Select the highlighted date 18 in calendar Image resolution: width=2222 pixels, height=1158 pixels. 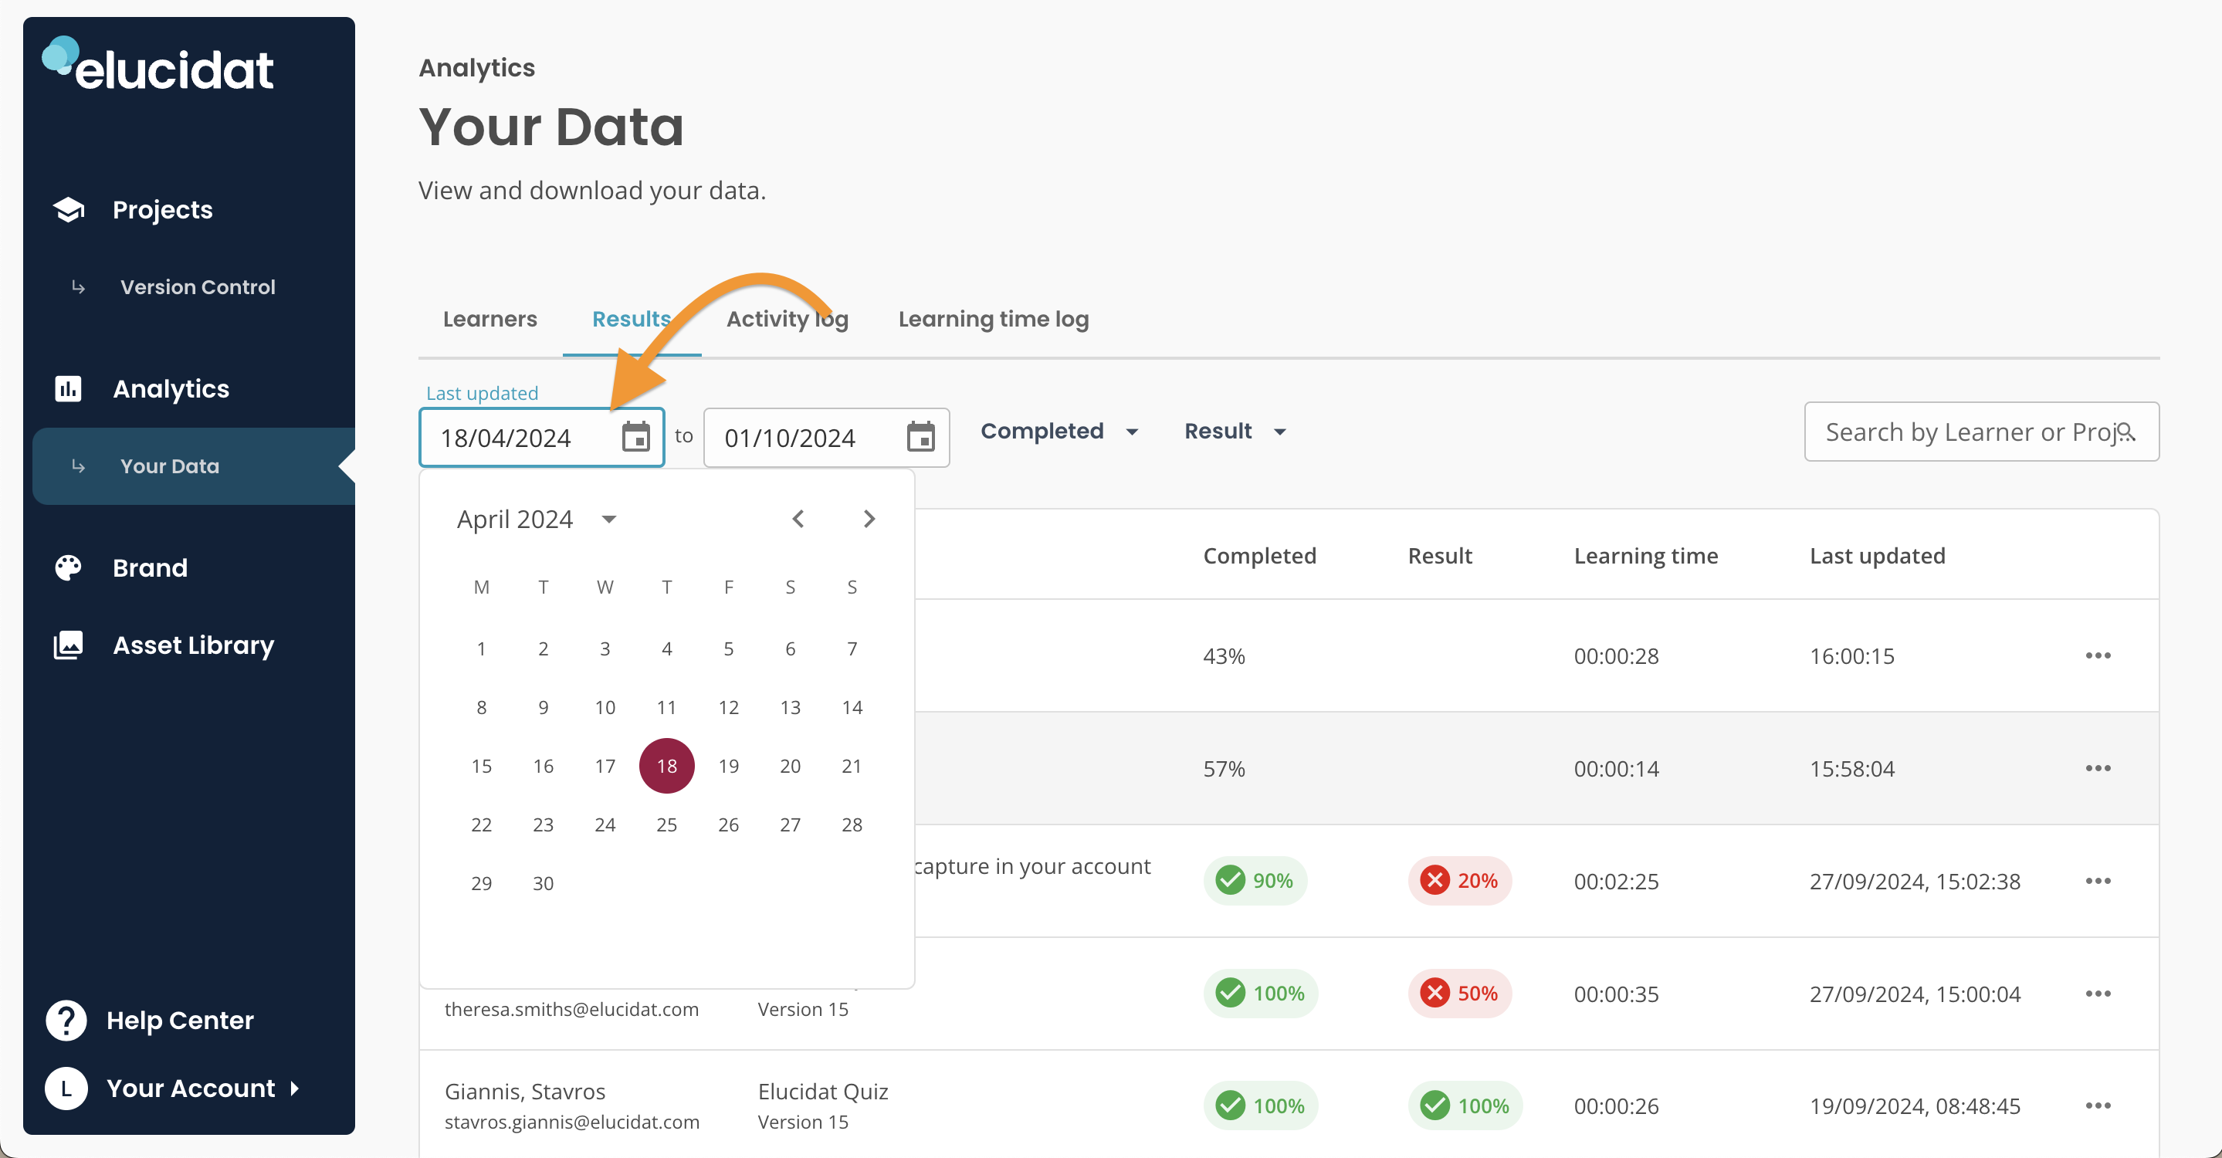666,766
